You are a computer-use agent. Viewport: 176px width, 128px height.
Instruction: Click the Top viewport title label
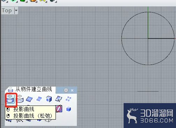[7, 11]
